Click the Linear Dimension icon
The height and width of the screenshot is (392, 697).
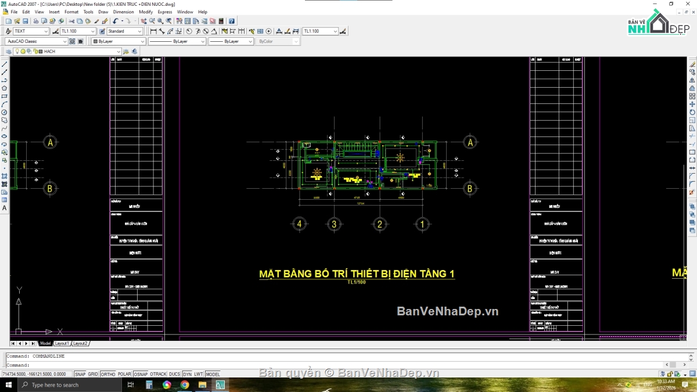pyautogui.click(x=153, y=31)
